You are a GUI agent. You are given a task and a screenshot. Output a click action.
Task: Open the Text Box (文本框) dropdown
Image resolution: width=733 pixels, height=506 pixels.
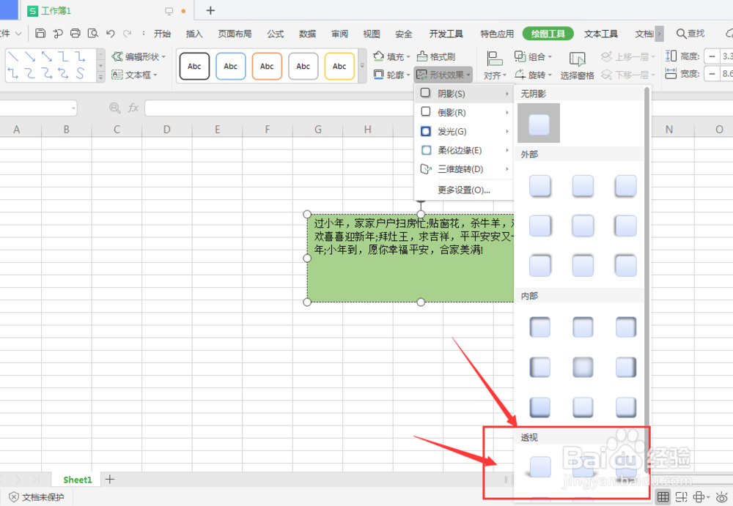pyautogui.click(x=134, y=75)
